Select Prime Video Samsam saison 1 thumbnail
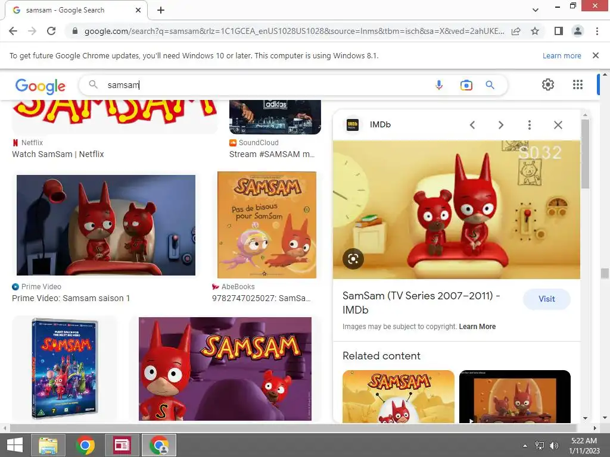Viewport: 610px width, 457px height. tap(106, 225)
